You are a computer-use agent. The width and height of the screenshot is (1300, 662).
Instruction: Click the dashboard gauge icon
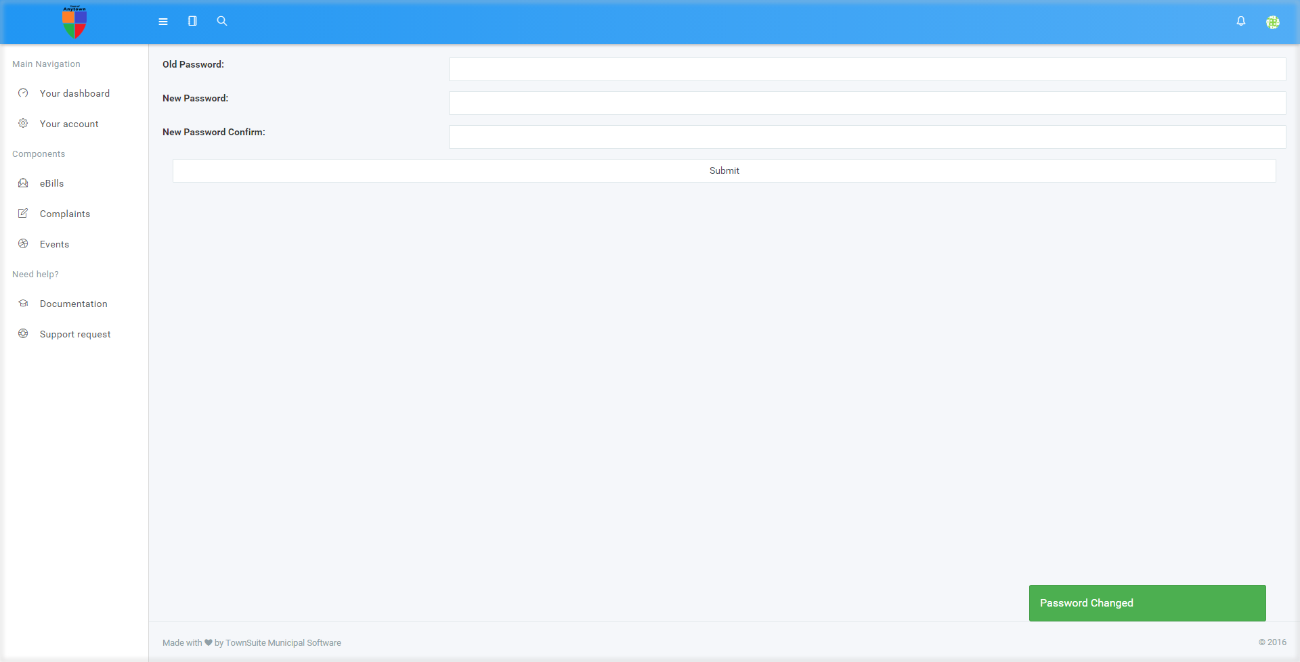click(x=23, y=93)
